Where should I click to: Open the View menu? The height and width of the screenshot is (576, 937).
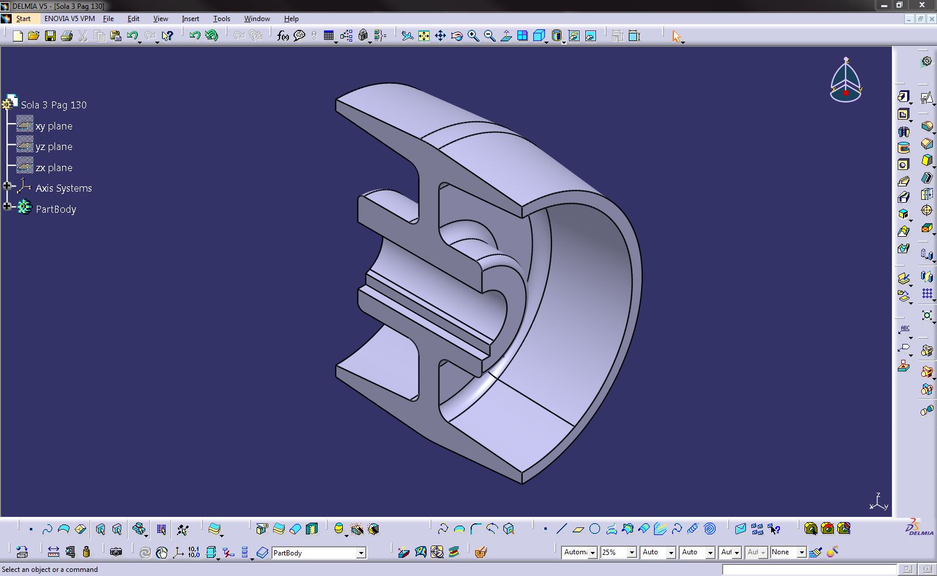161,19
